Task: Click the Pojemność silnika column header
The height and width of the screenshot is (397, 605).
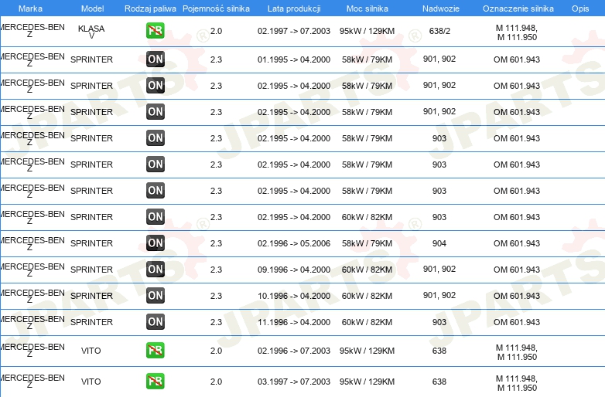Action: [x=216, y=8]
